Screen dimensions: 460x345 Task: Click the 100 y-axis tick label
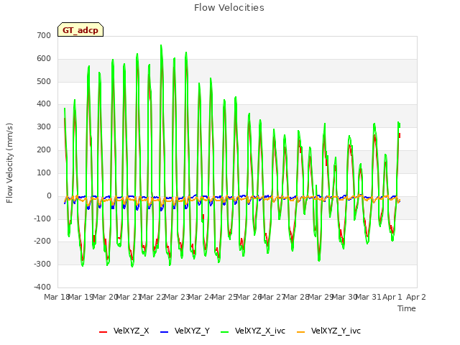coord(44,172)
